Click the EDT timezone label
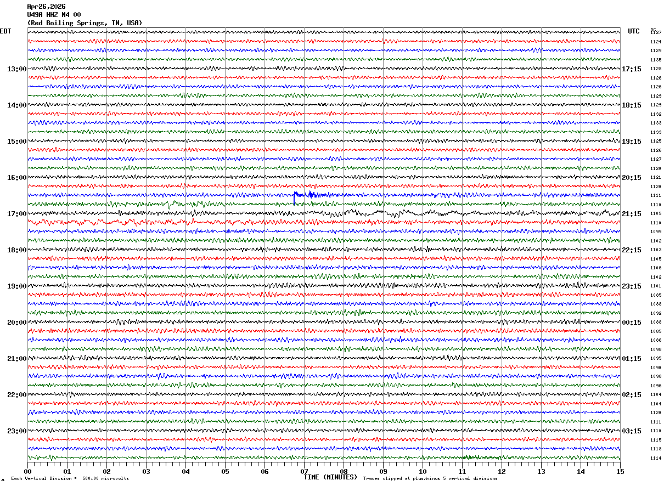This screenshot has height=486, width=664. coord(5,31)
